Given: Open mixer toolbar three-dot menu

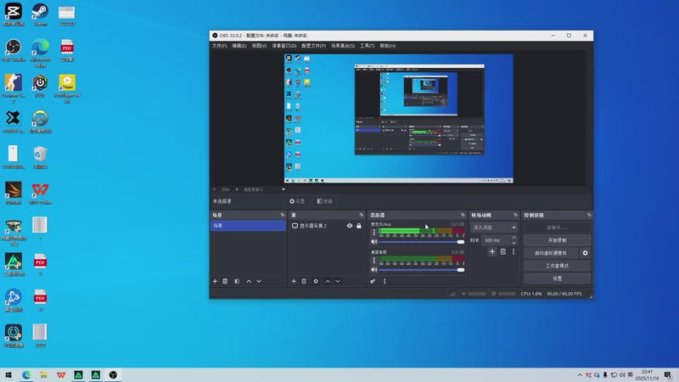Looking at the screenshot, I should pyautogui.click(x=384, y=281).
